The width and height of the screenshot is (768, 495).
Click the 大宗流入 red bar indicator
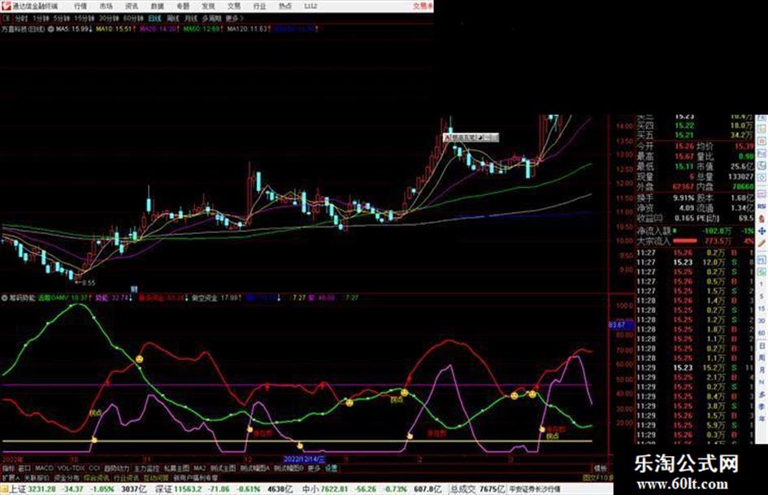[685, 241]
